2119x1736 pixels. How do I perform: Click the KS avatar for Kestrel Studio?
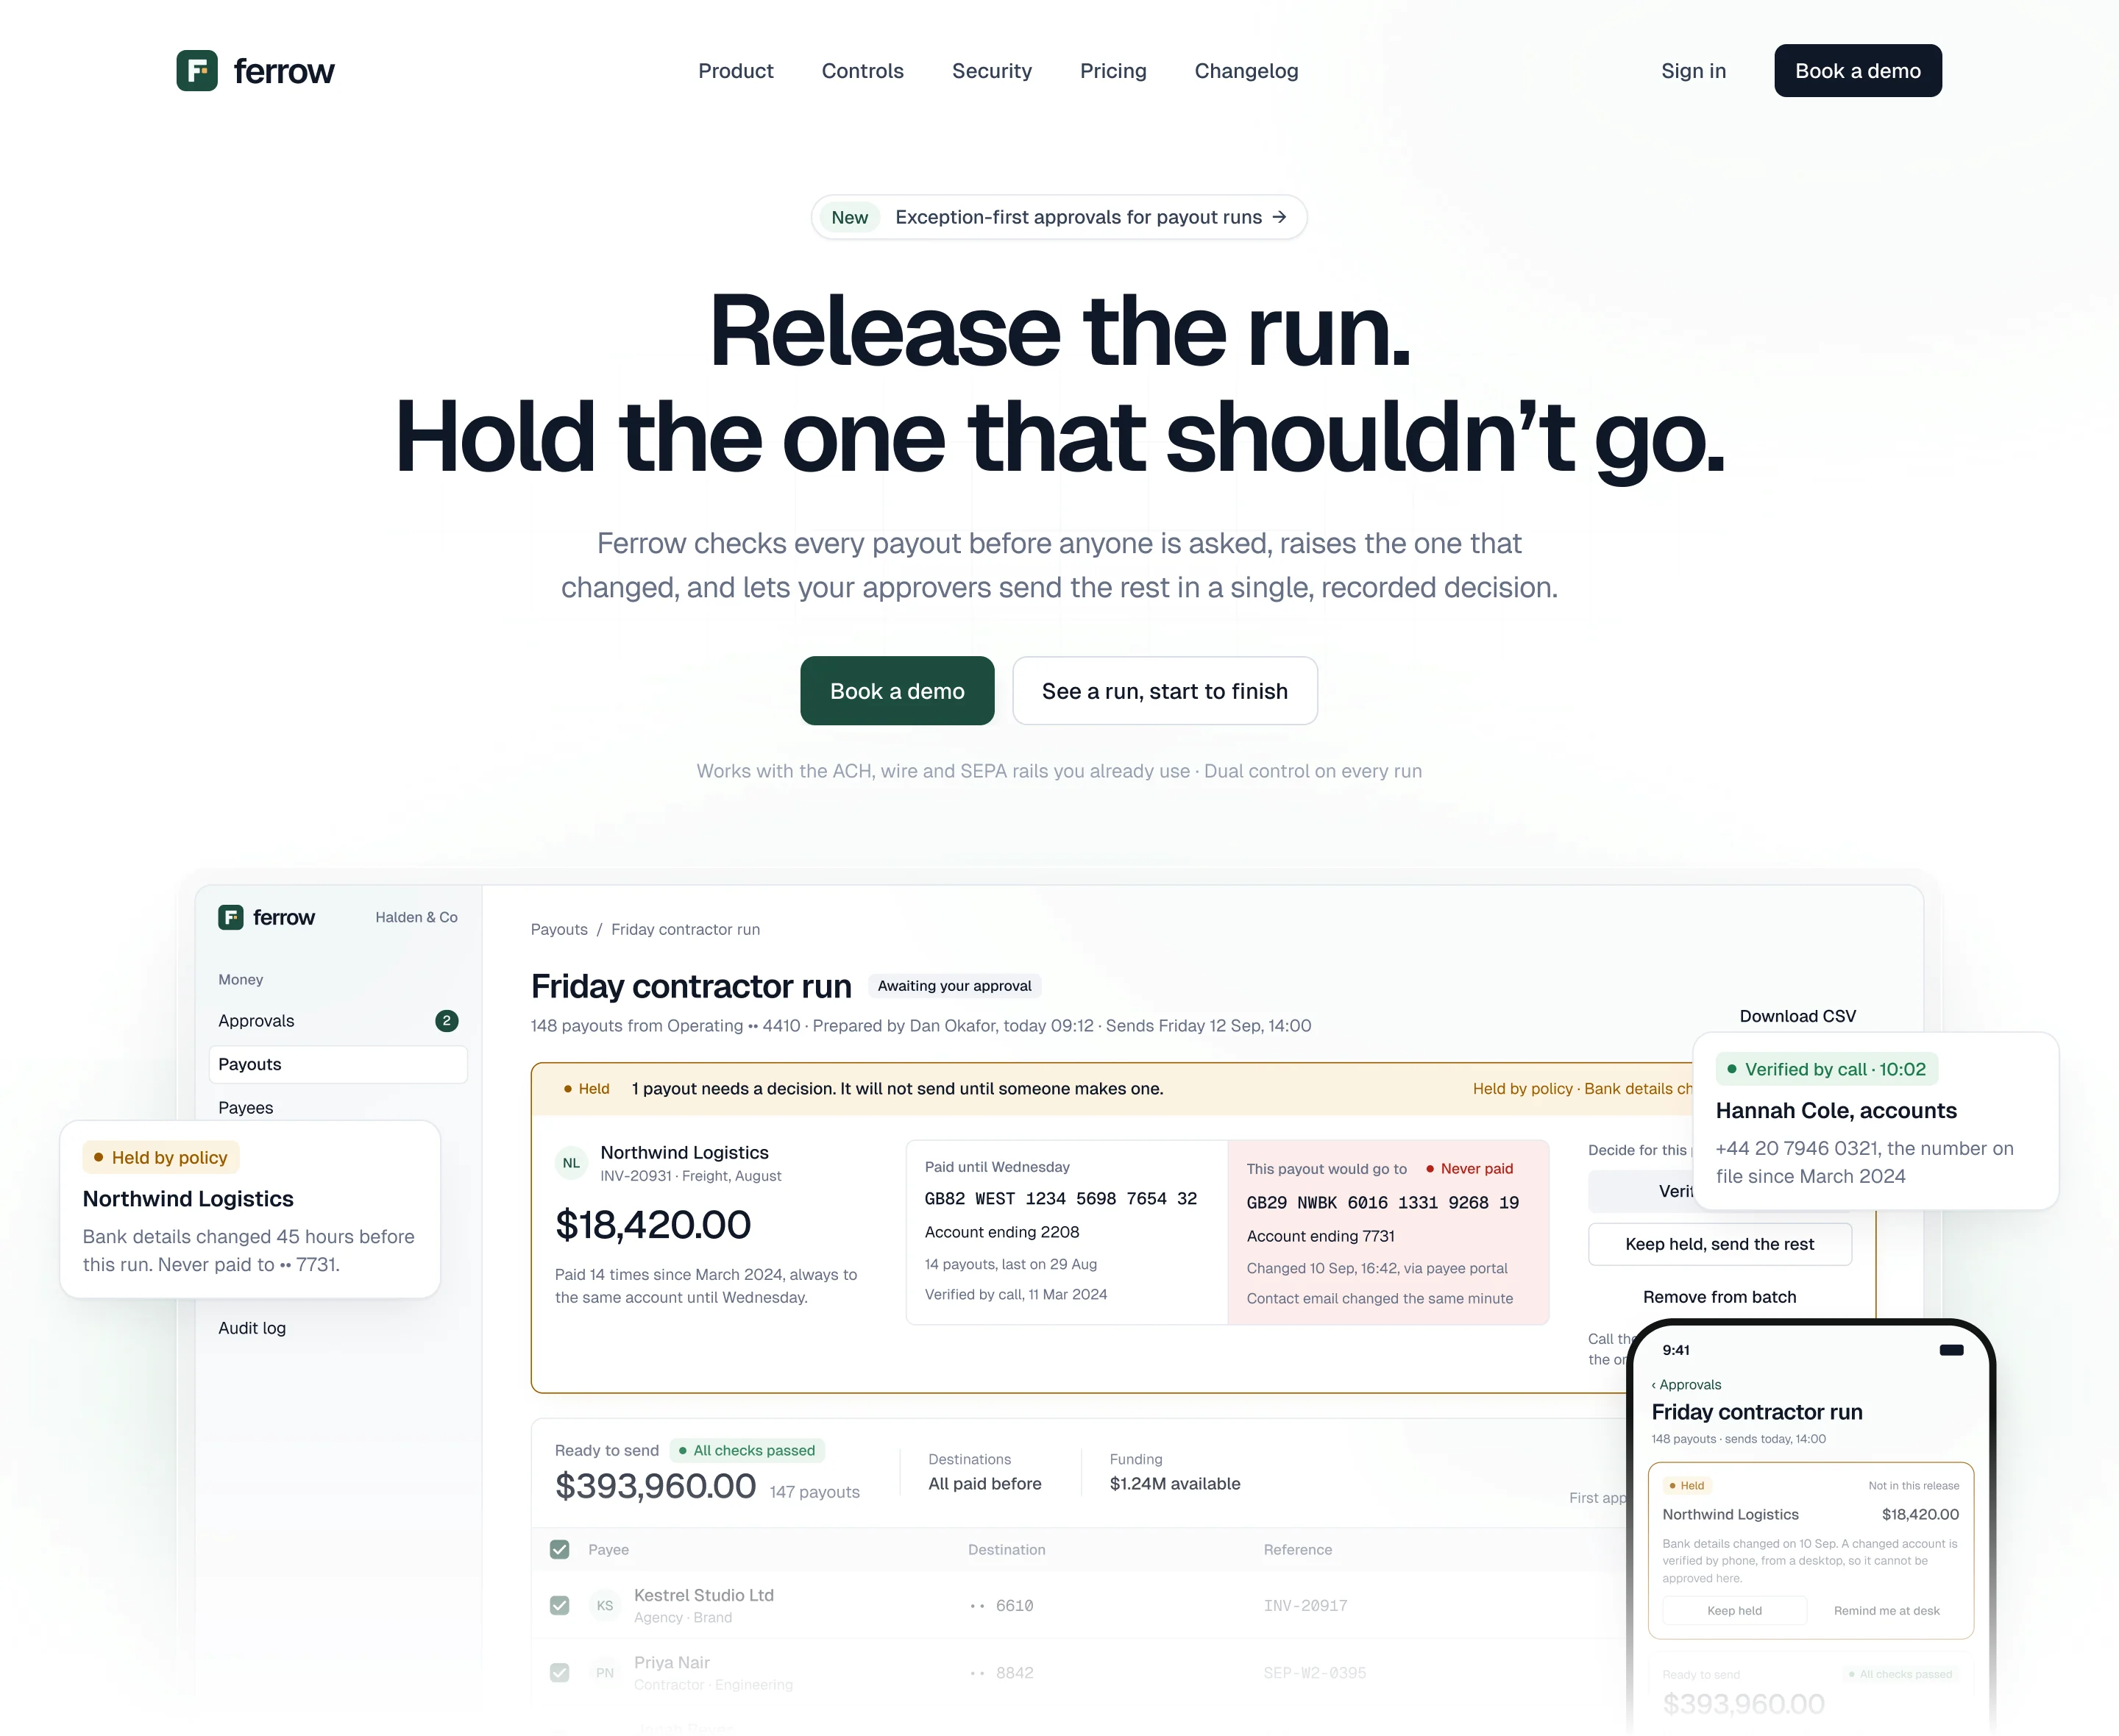604,1605
